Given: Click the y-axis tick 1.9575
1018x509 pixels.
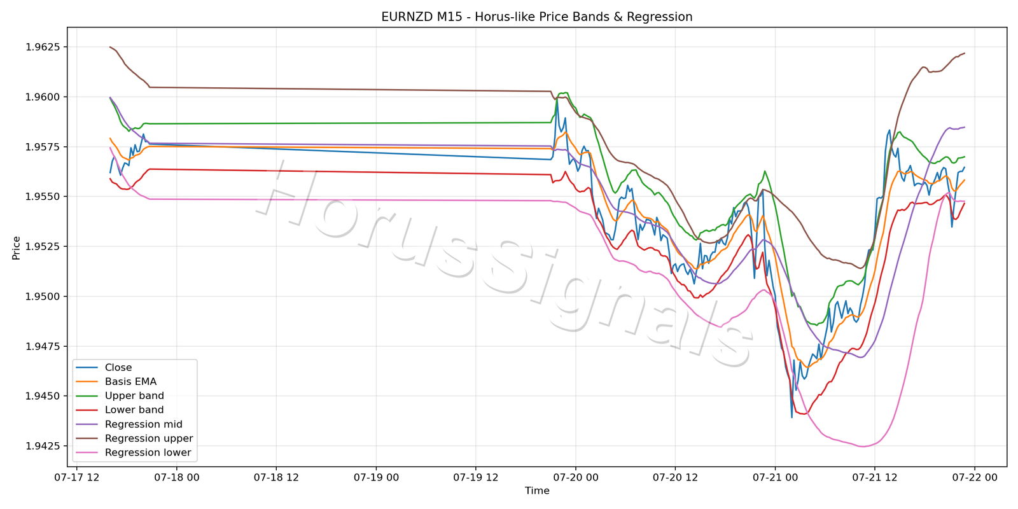Looking at the screenshot, I should 43,147.
